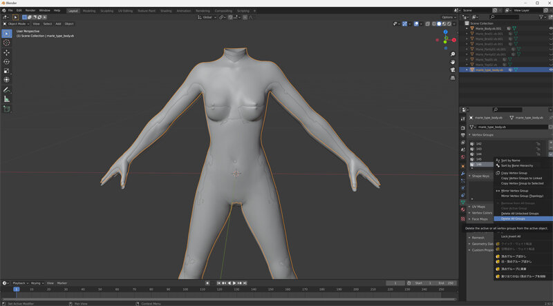553x306 pixels.
Task: Choose Delete All Groups menu entry
Action: point(523,218)
